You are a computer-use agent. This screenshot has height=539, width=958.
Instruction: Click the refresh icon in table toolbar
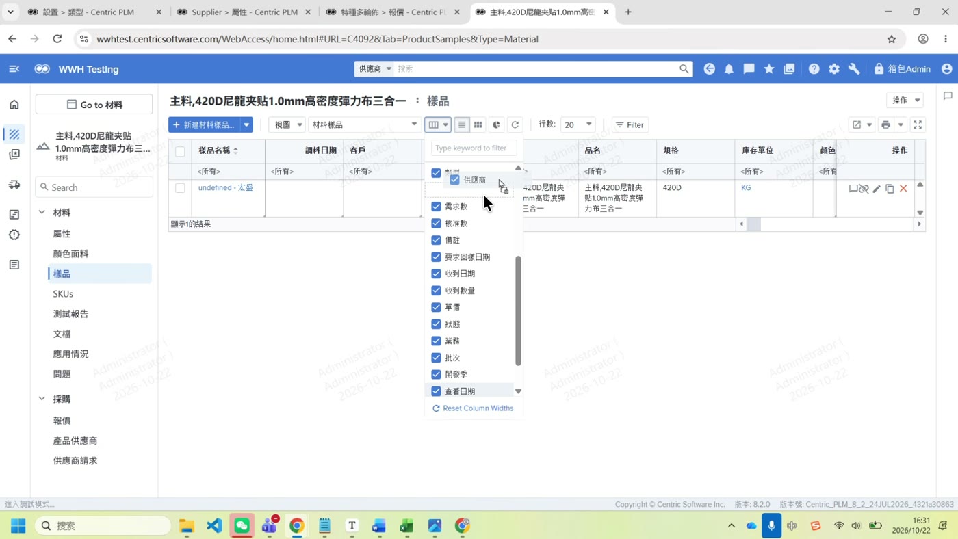click(515, 125)
